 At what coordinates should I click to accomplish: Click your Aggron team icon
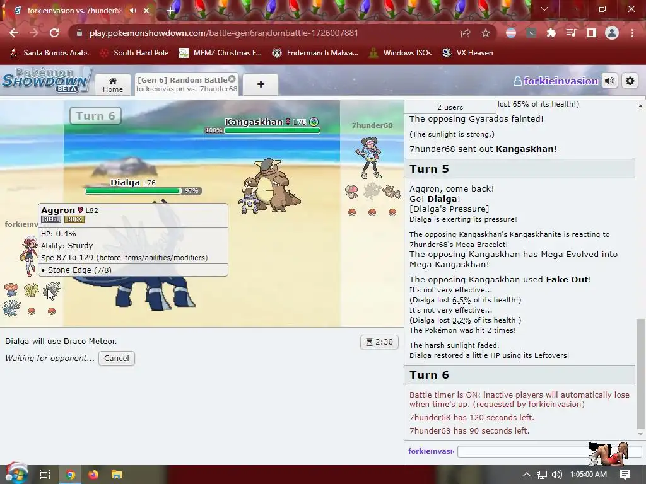coord(52,290)
